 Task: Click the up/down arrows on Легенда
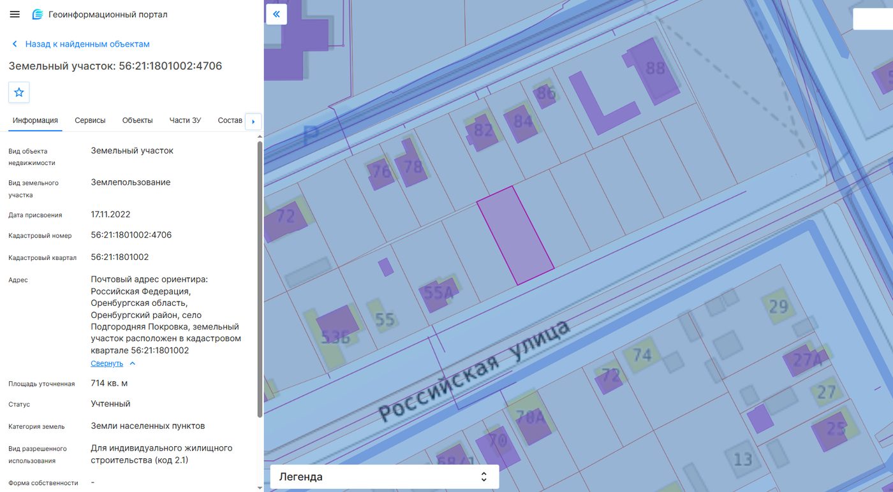(x=484, y=477)
